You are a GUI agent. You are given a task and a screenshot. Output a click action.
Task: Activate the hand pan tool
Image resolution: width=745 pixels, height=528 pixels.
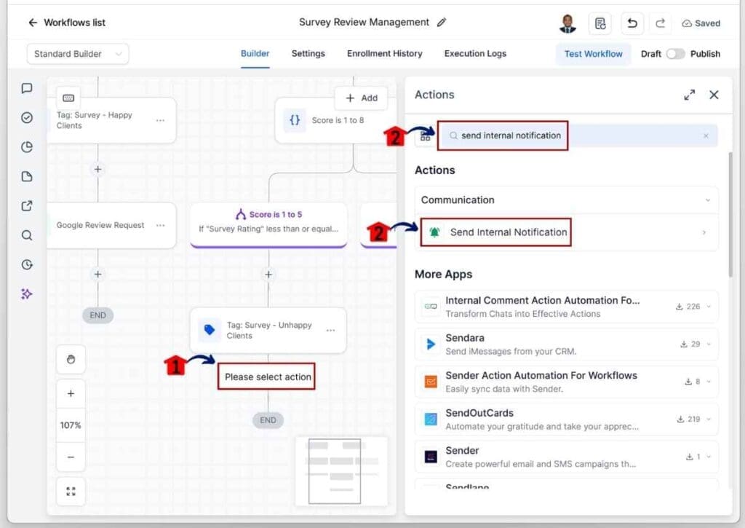click(71, 359)
